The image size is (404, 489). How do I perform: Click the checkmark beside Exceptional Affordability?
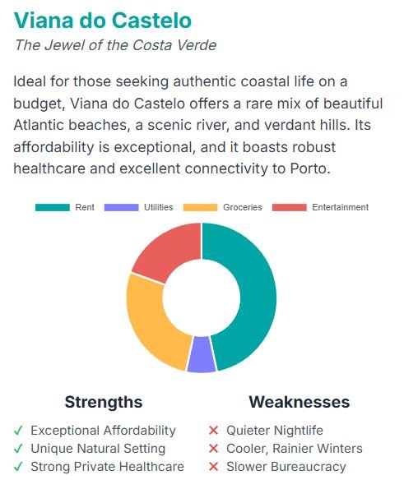(18, 431)
